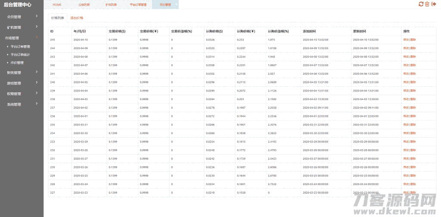Collapse the 市场管理 sidebar section
The image size is (441, 217).
click(x=22, y=38)
